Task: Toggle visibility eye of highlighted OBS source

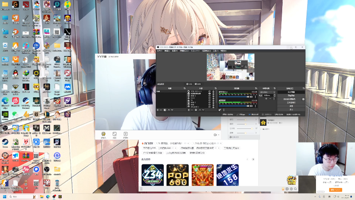Action: [x=209, y=93]
